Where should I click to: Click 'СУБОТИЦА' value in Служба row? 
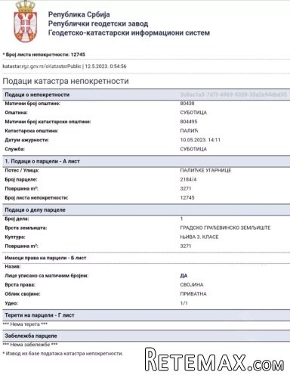tap(193, 149)
